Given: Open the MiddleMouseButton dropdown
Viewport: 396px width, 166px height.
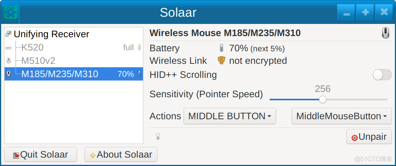Looking at the screenshot, I should pyautogui.click(x=341, y=116).
